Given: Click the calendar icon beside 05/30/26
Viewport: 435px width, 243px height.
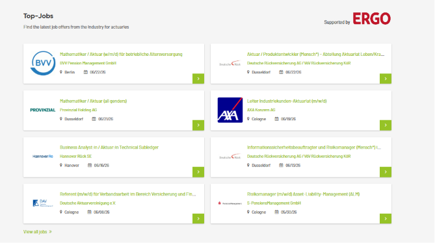Looking at the screenshot, I should (x=276, y=212).
